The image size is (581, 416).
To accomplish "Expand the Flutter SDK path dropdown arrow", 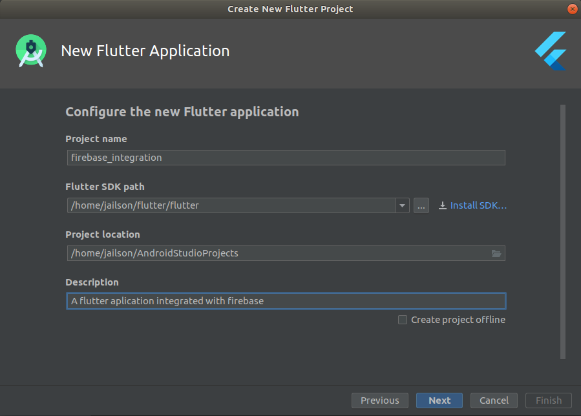I will coord(402,205).
